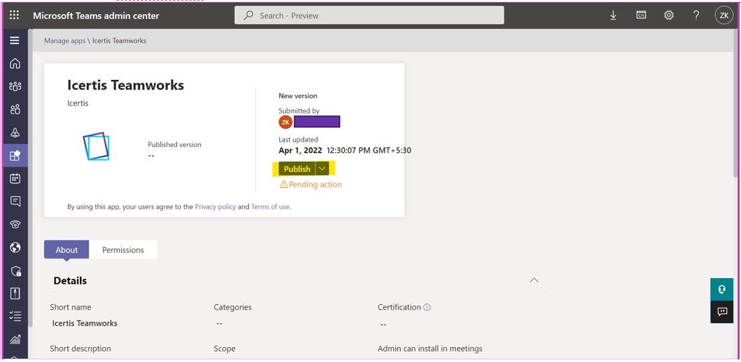Open Cloud Shell from the header

[x=641, y=15]
